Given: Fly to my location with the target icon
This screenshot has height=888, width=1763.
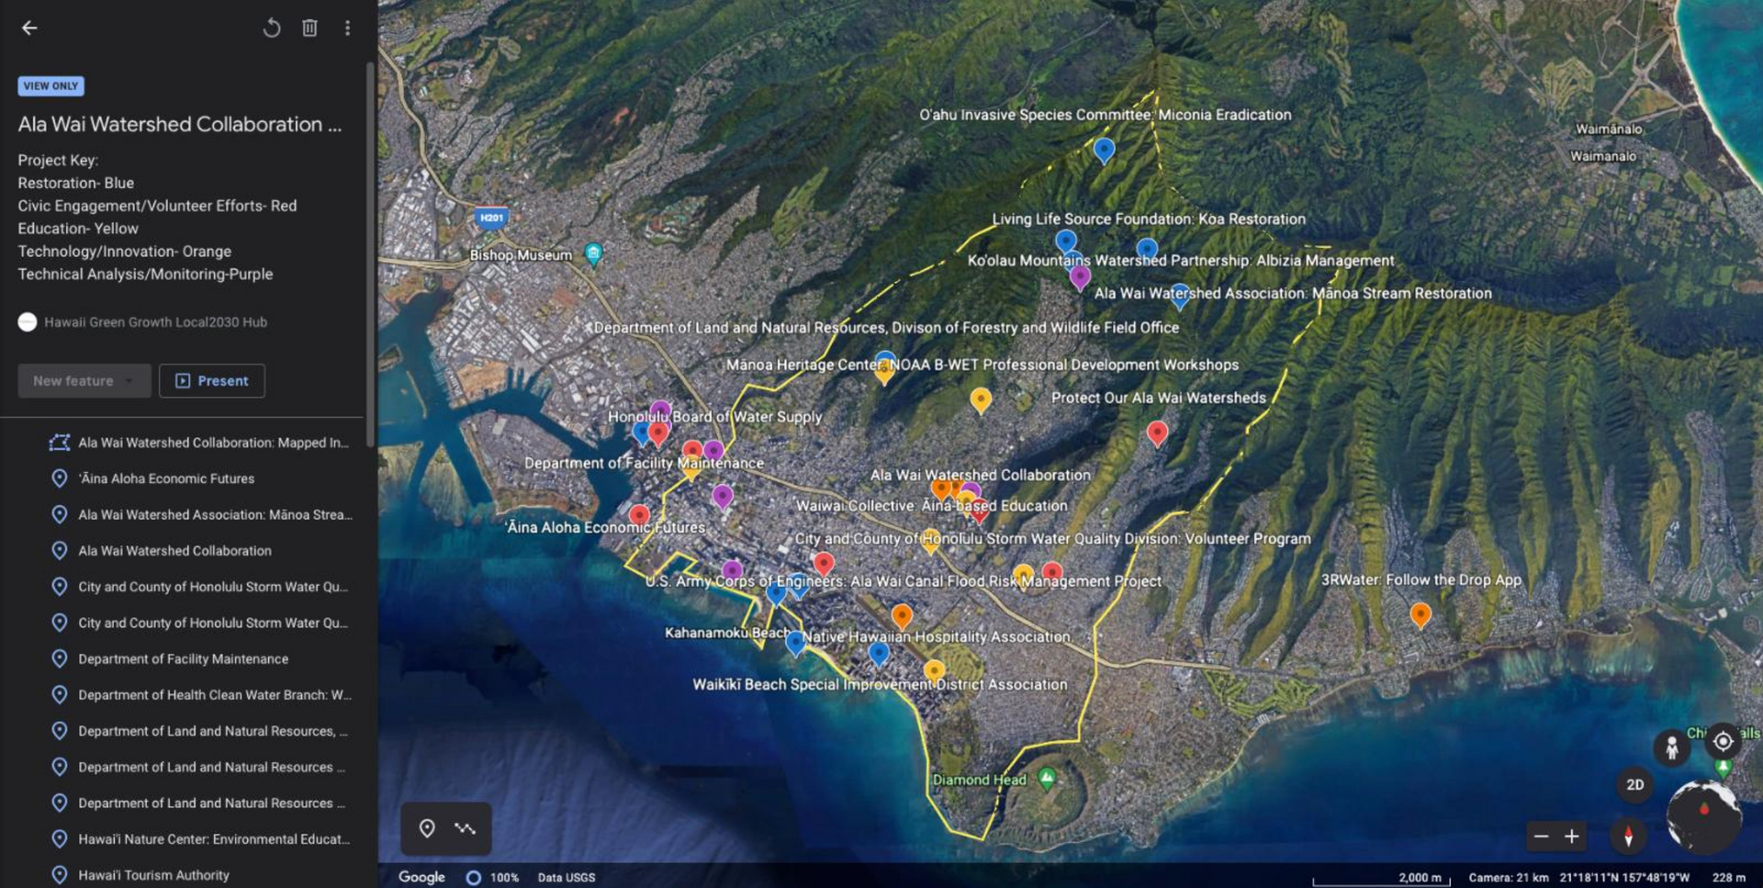Looking at the screenshot, I should pyautogui.click(x=1723, y=741).
